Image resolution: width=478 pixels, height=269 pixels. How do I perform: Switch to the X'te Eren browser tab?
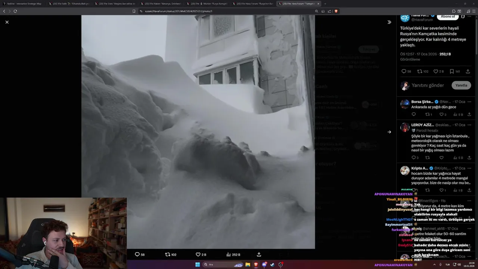tap(115, 4)
